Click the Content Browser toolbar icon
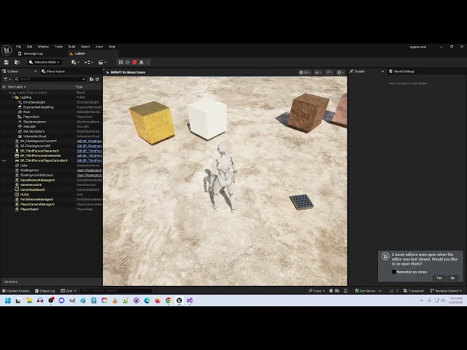Image resolution: width=467 pixels, height=350 pixels. coord(17,62)
